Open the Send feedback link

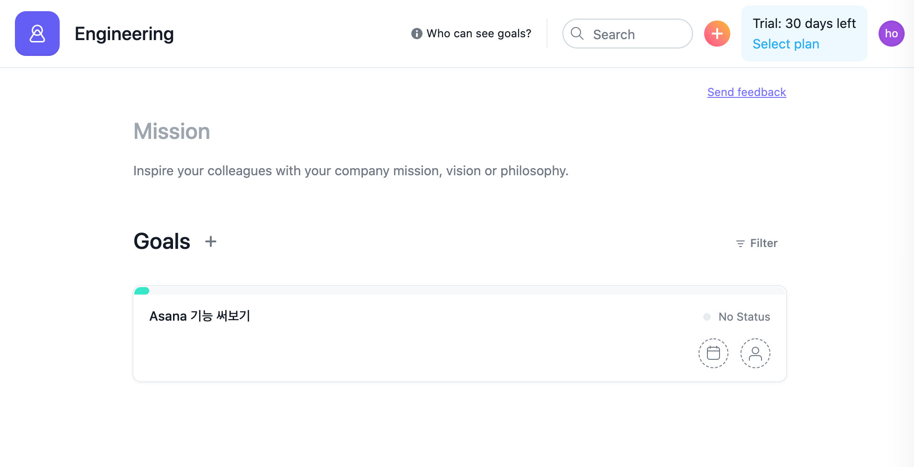747,92
